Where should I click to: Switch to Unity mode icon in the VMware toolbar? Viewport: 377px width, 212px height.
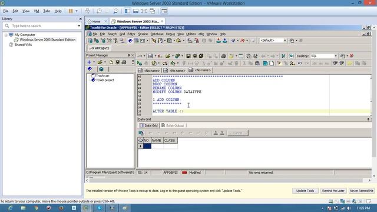152,11
